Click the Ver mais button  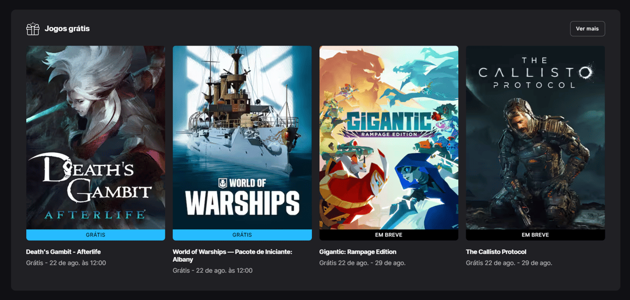587,29
